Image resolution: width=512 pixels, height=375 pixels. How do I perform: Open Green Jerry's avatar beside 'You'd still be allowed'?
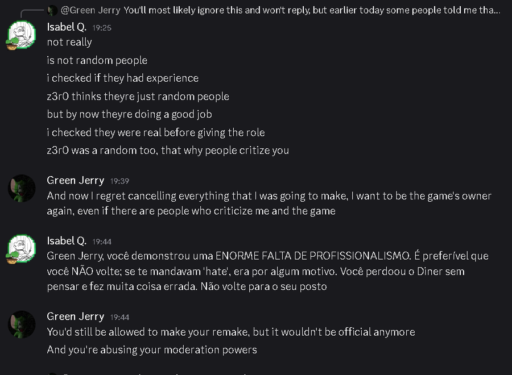tap(22, 324)
